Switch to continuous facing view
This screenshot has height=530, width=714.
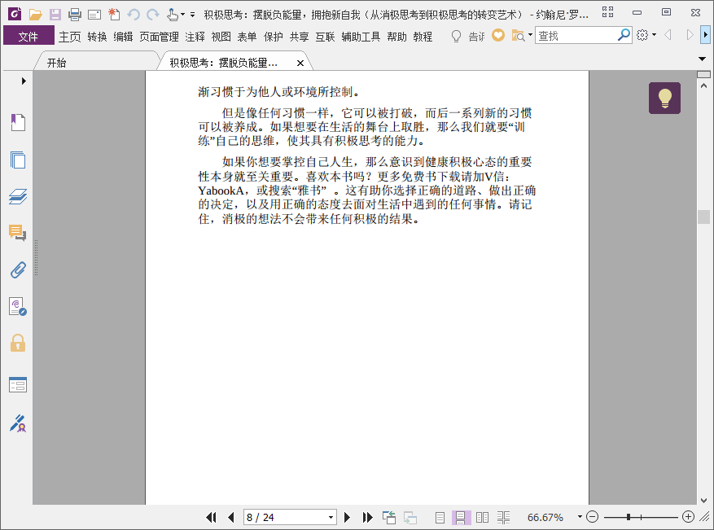(503, 518)
